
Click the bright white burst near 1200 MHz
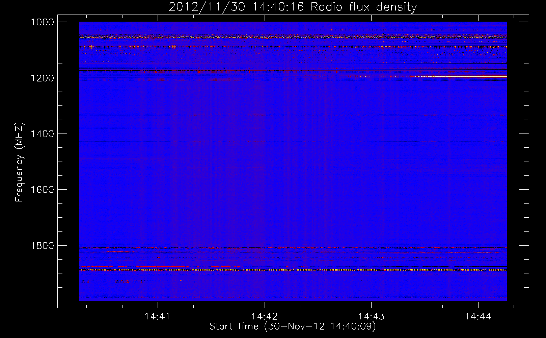coord(462,77)
